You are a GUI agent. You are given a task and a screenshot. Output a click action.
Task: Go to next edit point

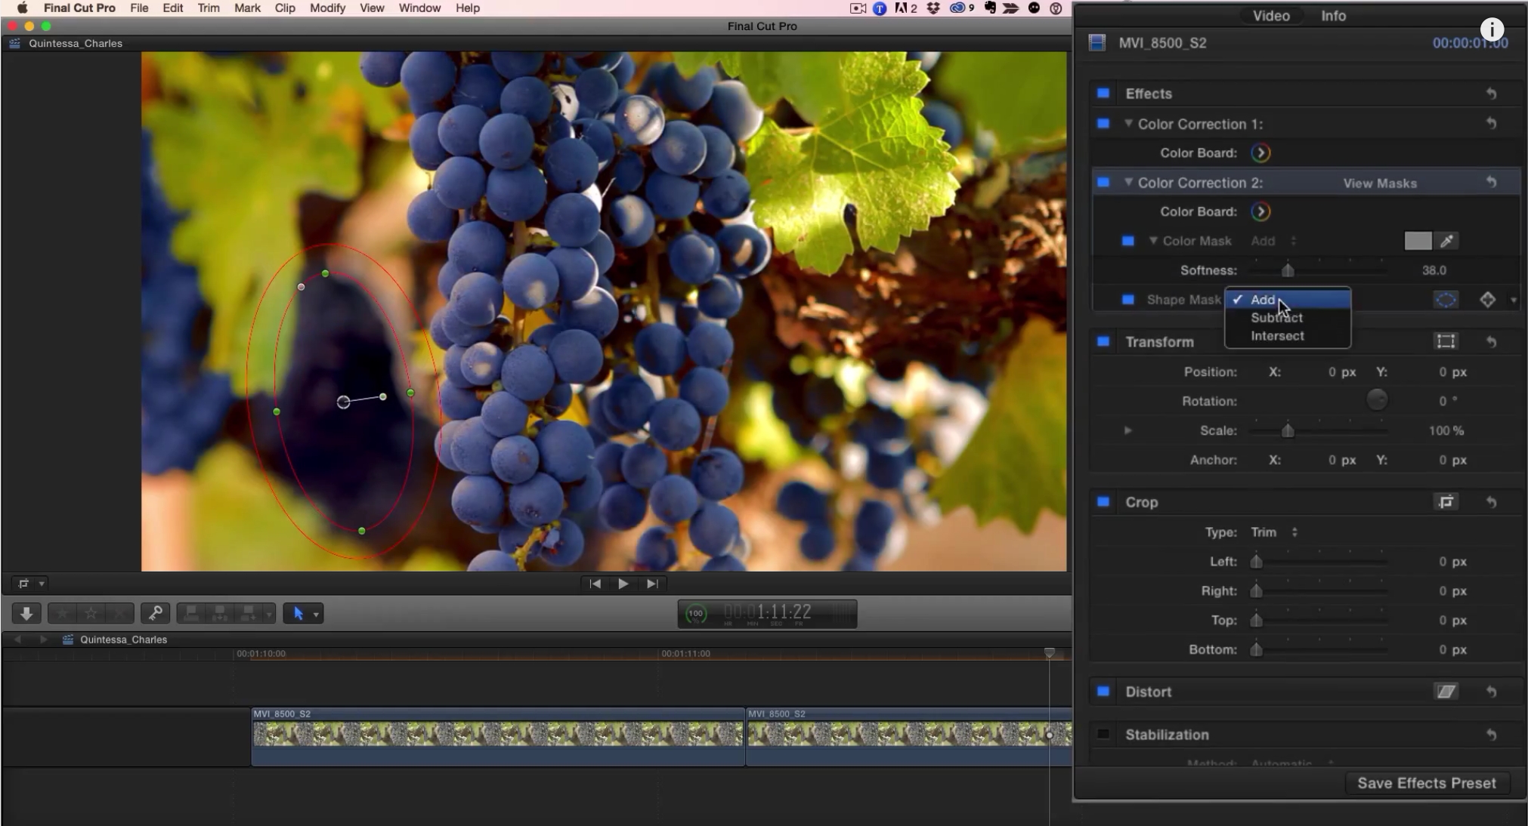click(x=652, y=584)
